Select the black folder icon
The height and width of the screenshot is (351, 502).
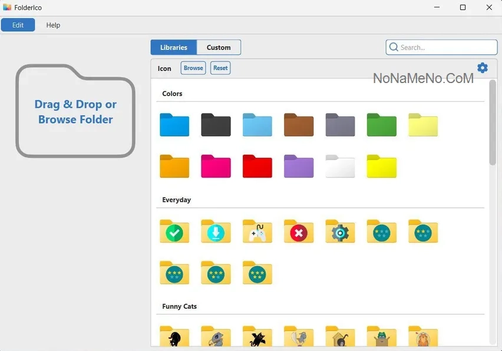tap(216, 125)
